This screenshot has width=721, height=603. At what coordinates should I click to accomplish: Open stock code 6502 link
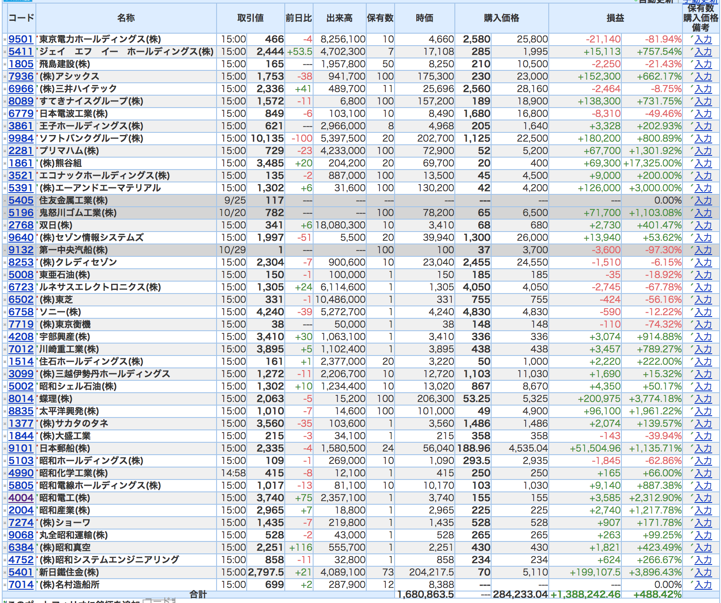point(21,300)
